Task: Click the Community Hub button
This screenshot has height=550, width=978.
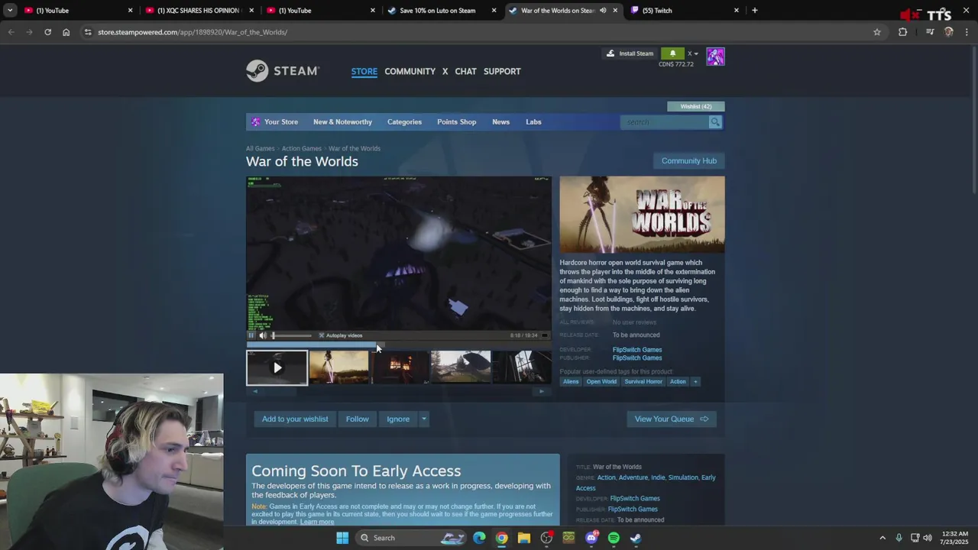Action: 688,160
